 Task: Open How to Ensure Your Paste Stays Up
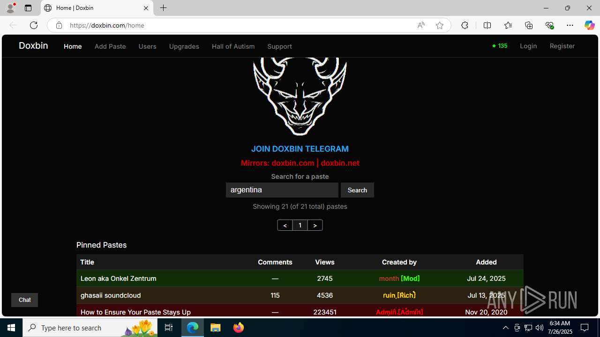pyautogui.click(x=135, y=312)
